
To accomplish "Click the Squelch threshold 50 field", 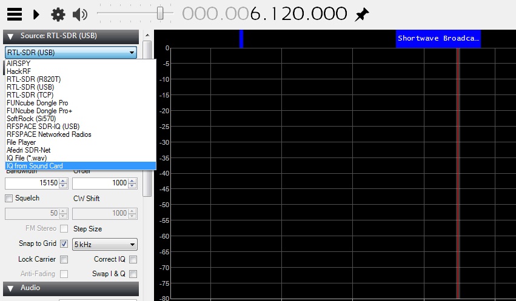I will coord(32,213).
